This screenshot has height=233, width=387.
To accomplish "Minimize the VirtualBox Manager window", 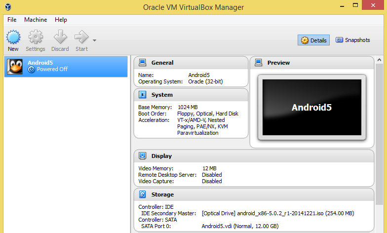I will (342, 6).
